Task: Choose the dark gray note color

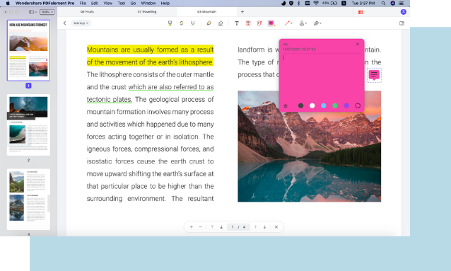Action: 301,105
